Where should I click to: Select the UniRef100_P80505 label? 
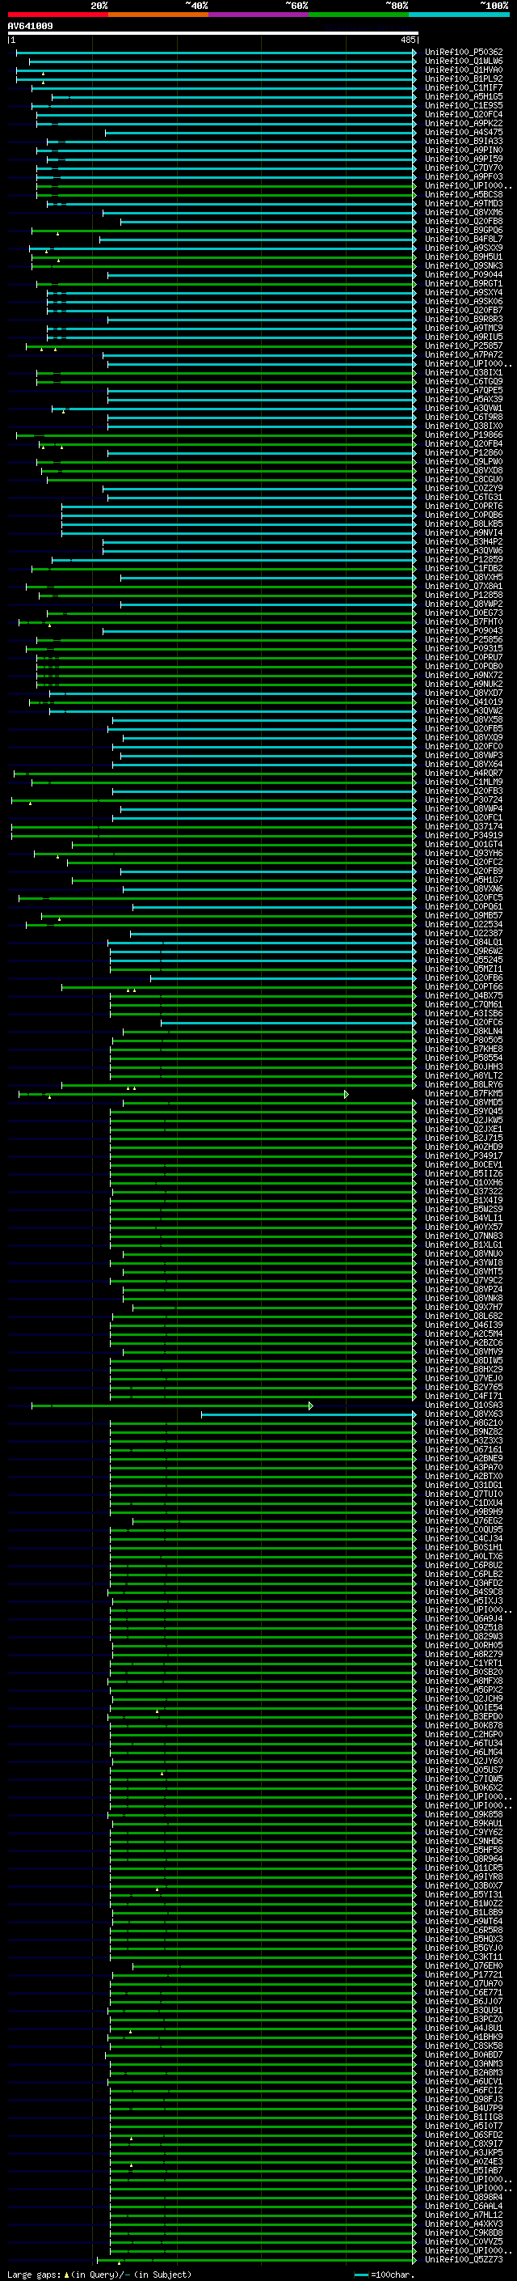point(464,1041)
